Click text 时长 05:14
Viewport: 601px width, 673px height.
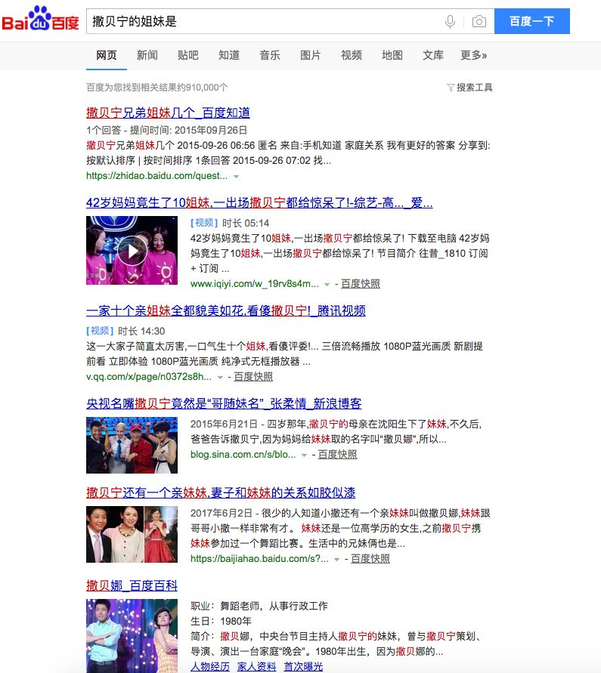pyautogui.click(x=246, y=223)
